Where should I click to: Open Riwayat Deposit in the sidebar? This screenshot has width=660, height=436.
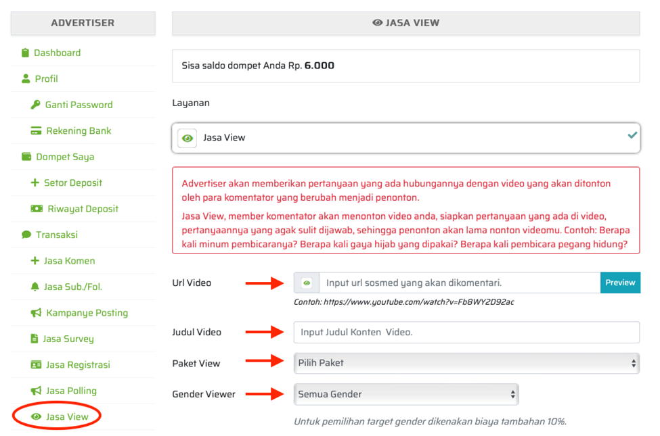click(x=83, y=209)
